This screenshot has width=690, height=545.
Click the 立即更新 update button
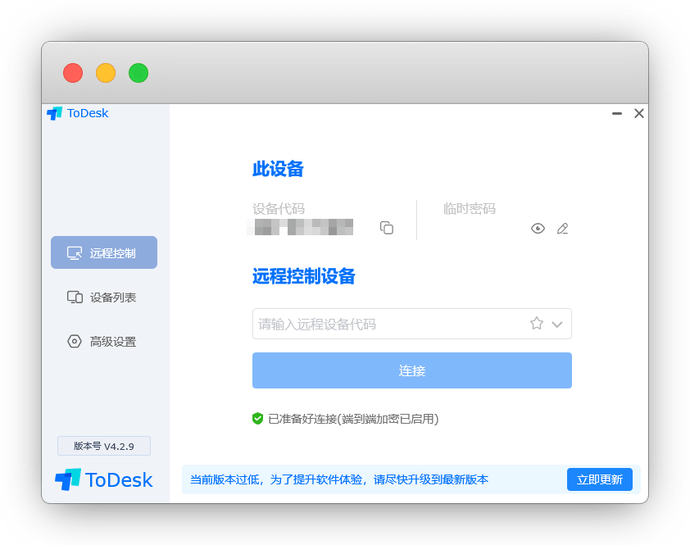pyautogui.click(x=599, y=479)
